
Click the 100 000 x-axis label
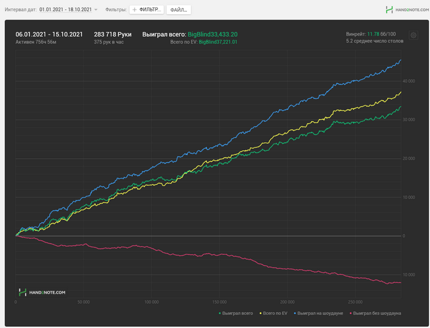tap(151, 302)
